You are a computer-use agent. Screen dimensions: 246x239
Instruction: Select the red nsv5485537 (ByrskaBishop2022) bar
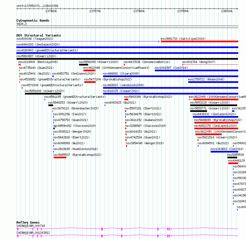[x=60, y=157]
